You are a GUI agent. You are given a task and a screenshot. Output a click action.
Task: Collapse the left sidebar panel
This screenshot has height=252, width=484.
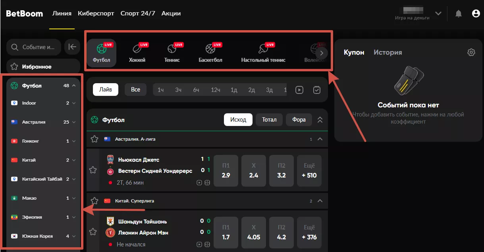click(x=72, y=47)
